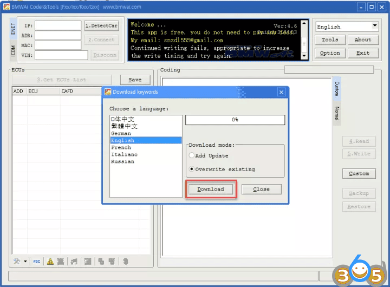This screenshot has height=287, width=390.
Task: Click the Close button in the dialog
Action: point(262,189)
